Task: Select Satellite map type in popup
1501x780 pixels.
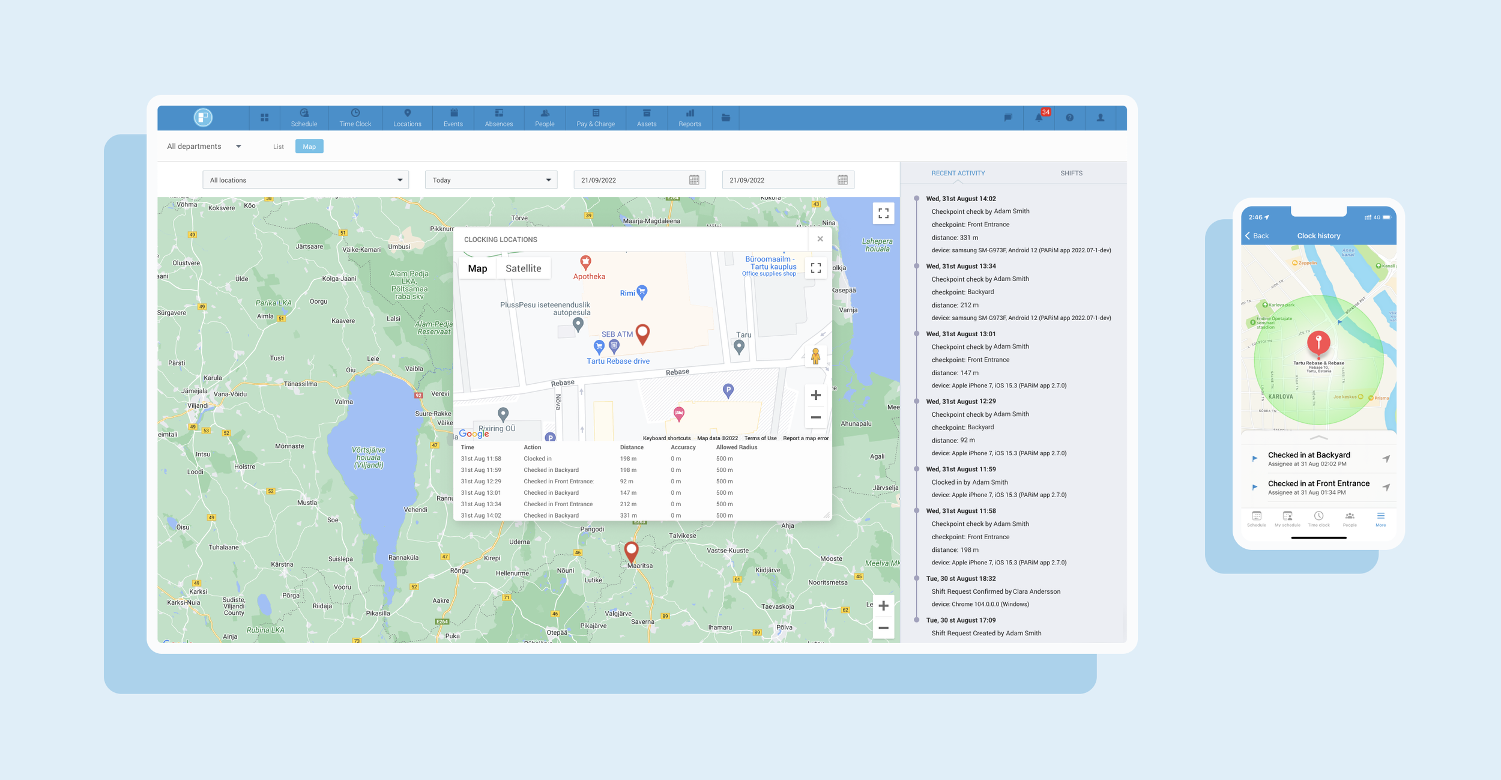Action: [x=523, y=268]
